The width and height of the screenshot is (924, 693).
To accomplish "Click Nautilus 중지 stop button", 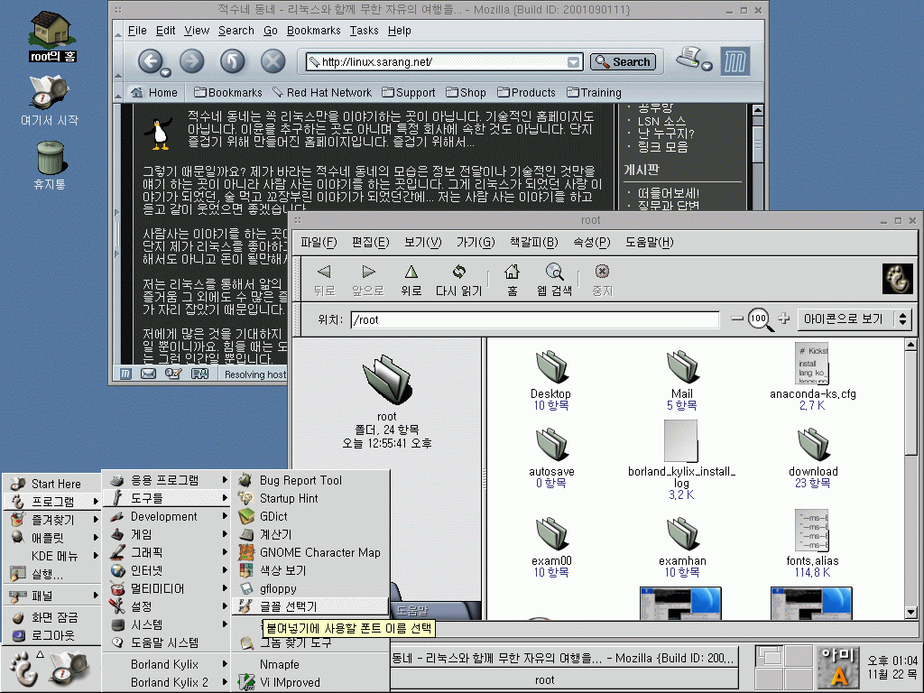I will pos(602,280).
